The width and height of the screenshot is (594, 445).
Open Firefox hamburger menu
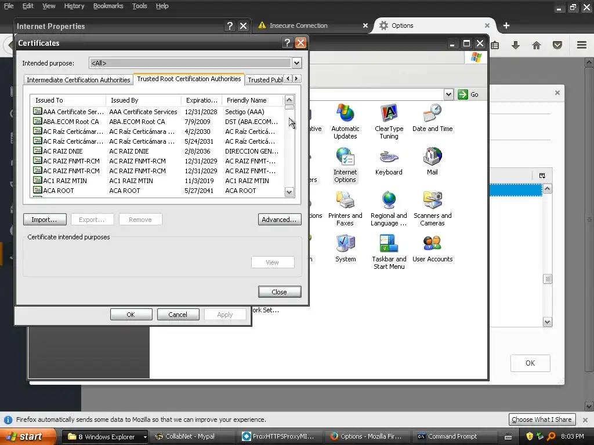click(582, 45)
